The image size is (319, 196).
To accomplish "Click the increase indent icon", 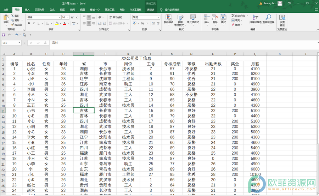I will click(x=105, y=23).
